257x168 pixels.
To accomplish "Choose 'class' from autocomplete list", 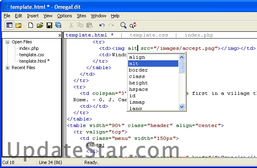I will point(153,76).
